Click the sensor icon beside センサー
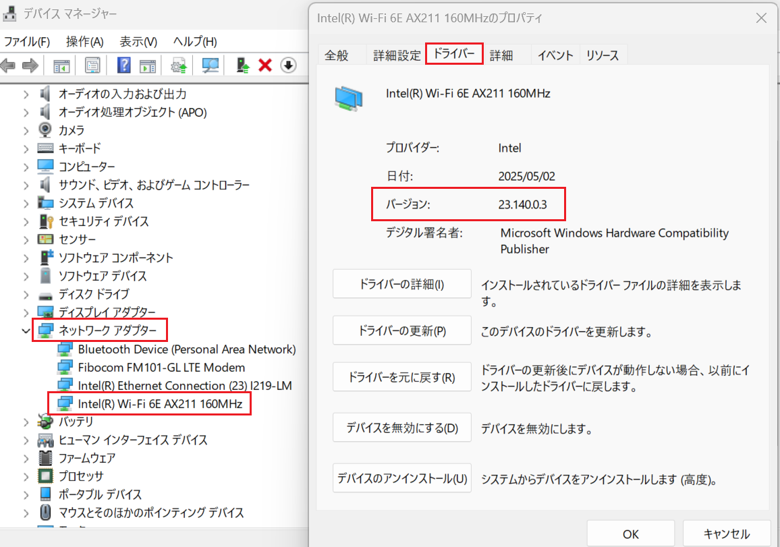Screen dimensions: 780x547 [x=45, y=239]
